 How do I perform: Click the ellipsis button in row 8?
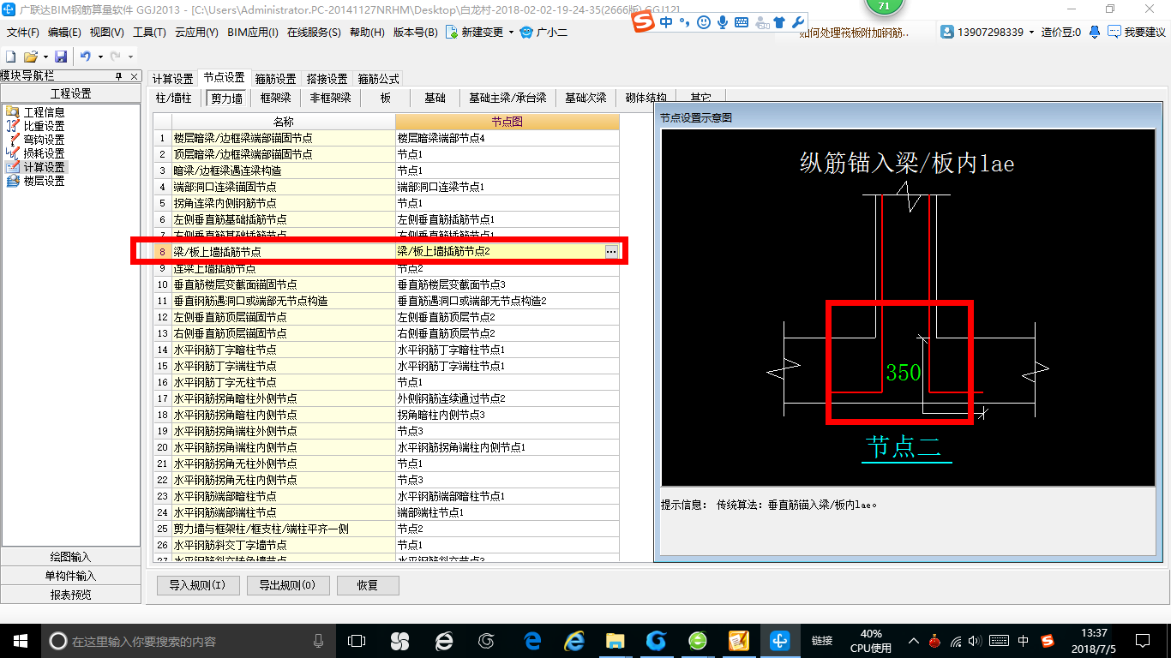click(611, 252)
